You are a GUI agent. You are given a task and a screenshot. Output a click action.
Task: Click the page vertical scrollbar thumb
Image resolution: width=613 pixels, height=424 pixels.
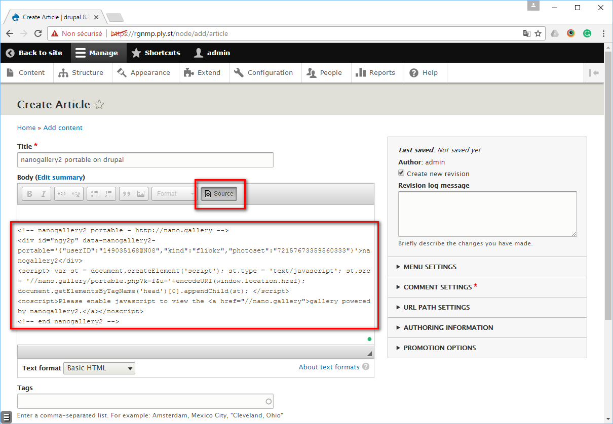point(608,185)
